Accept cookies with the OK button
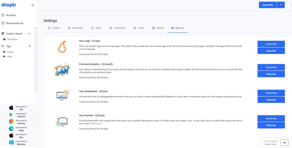Image resolution: width=292 pixels, height=148 pixels. coord(284,143)
